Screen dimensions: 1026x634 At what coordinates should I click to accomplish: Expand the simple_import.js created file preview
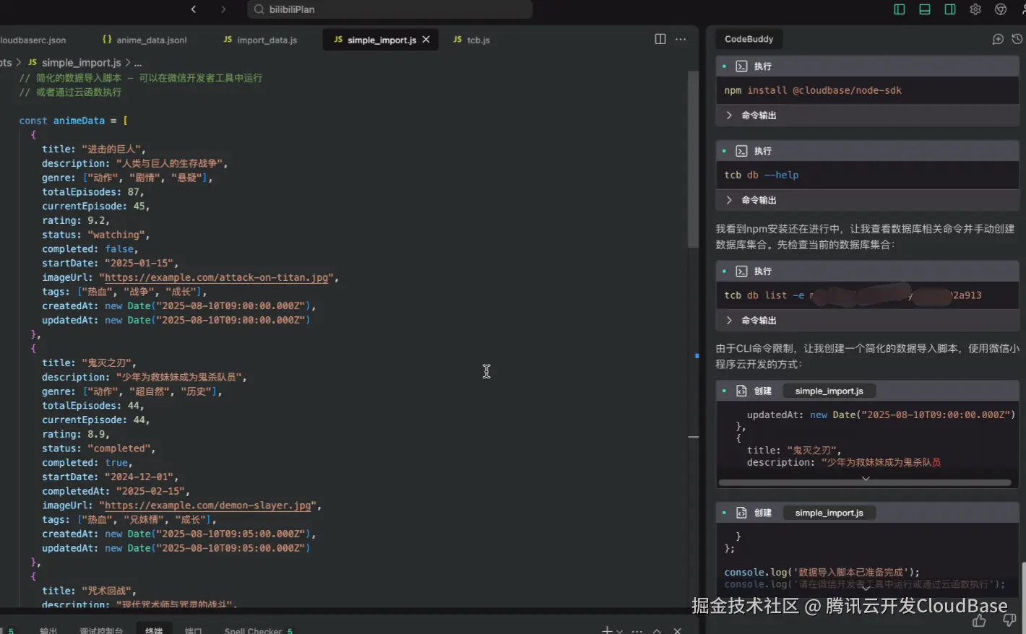tap(866, 477)
